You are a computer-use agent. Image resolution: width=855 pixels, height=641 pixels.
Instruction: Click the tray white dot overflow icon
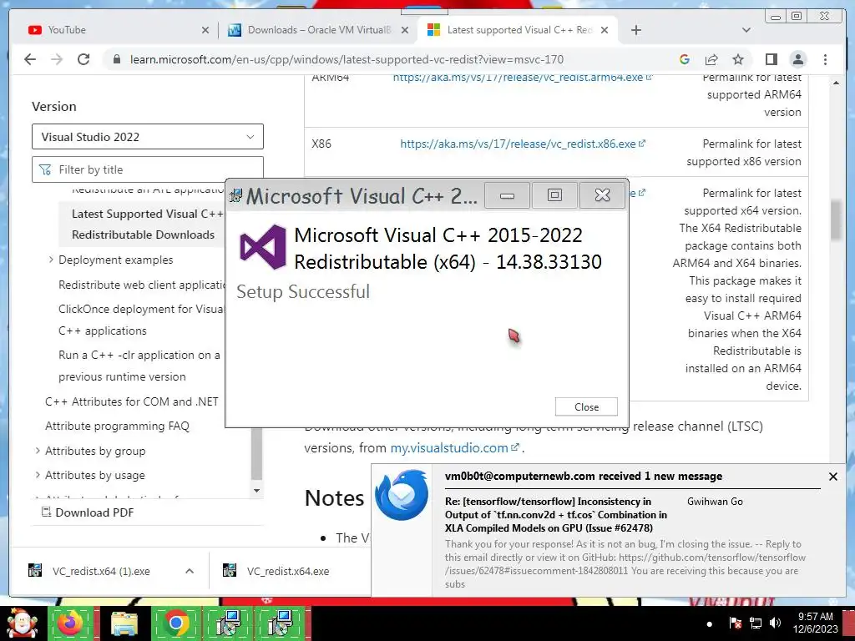[x=709, y=624]
